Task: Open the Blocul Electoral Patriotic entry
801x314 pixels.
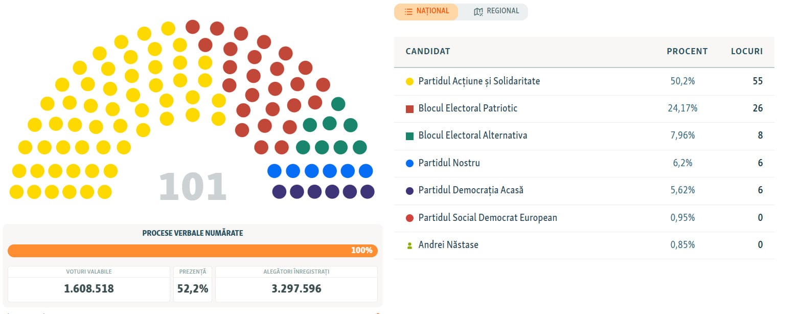Action: [468, 108]
